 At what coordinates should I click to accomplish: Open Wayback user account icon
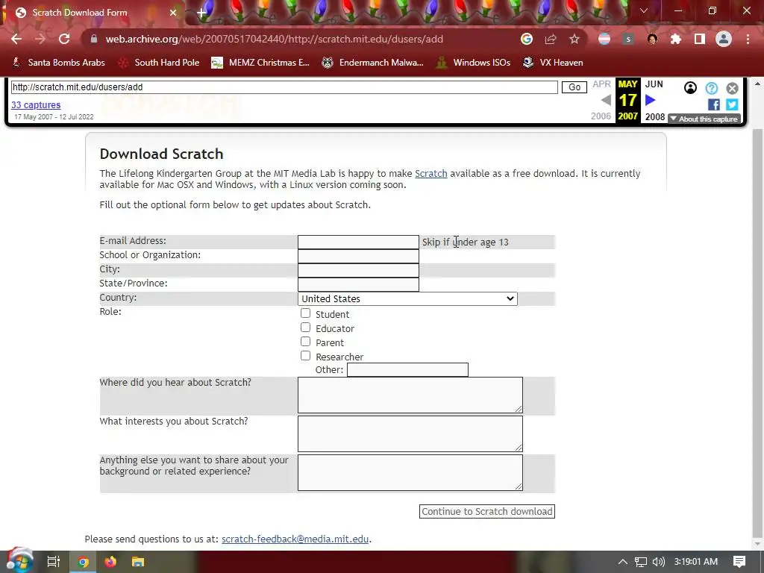[690, 88]
